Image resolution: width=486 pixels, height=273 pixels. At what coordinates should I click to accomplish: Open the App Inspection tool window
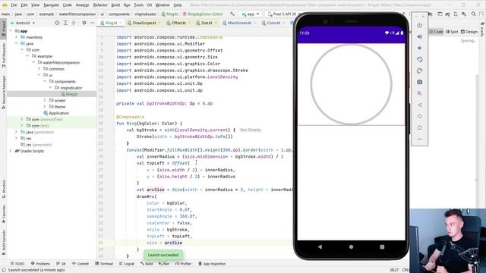(x=212, y=264)
